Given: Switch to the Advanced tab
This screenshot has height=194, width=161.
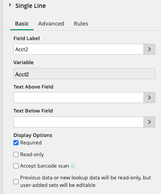Looking at the screenshot, I should 51,24.
